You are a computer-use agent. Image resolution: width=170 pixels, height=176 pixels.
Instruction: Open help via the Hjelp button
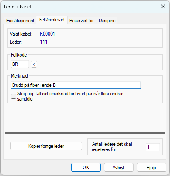[151, 168]
